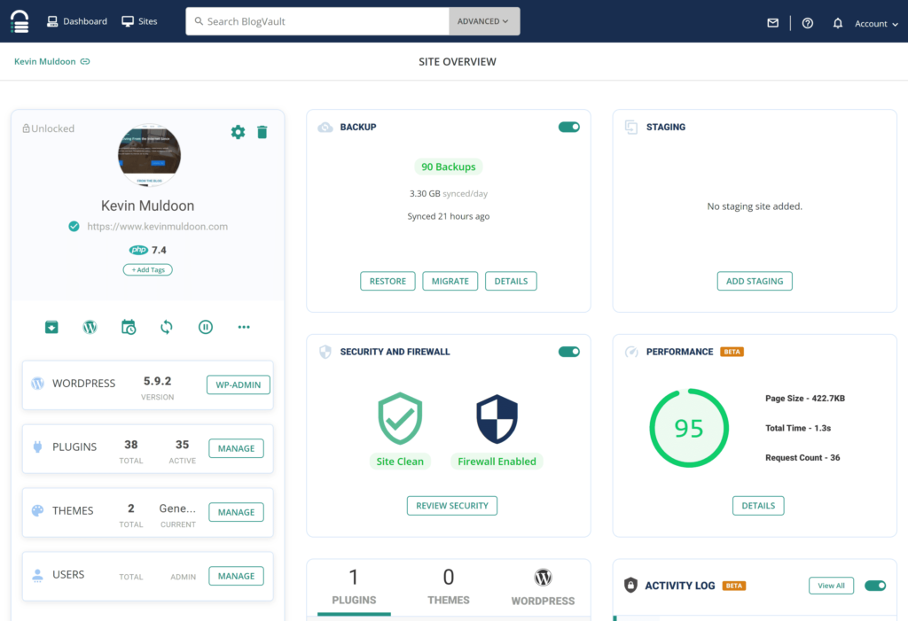Viewport: 908px width, 621px height.
Task: Toggle the Activity Log switch
Action: [875, 586]
